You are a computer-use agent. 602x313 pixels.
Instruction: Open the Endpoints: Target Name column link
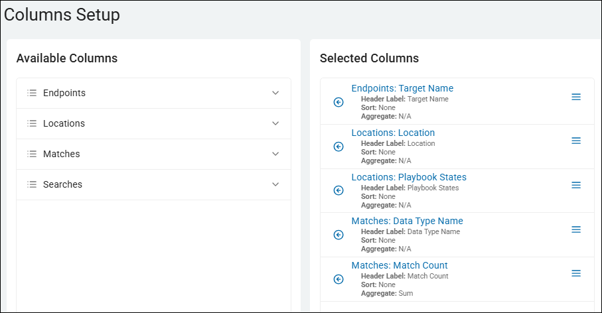402,88
